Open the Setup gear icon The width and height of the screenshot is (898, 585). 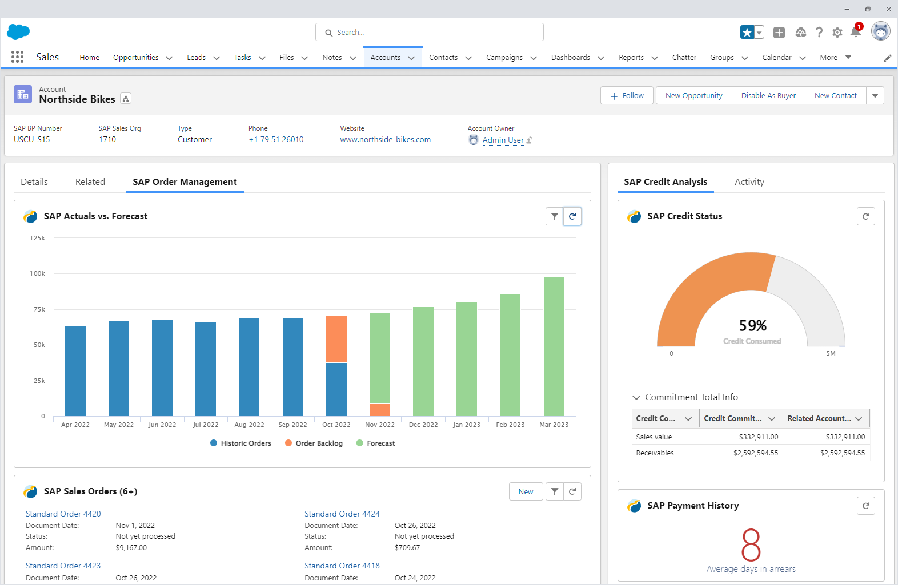(x=837, y=33)
